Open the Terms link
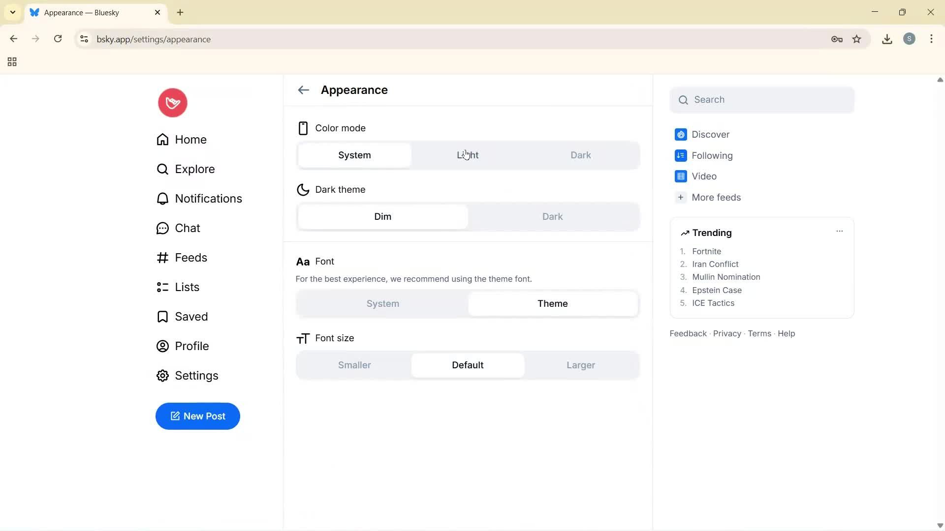Image resolution: width=945 pixels, height=531 pixels. [759, 333]
